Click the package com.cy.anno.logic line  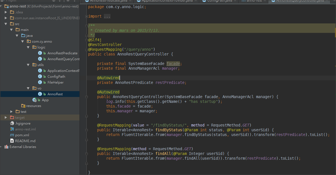pyautogui.click(x=117, y=7)
